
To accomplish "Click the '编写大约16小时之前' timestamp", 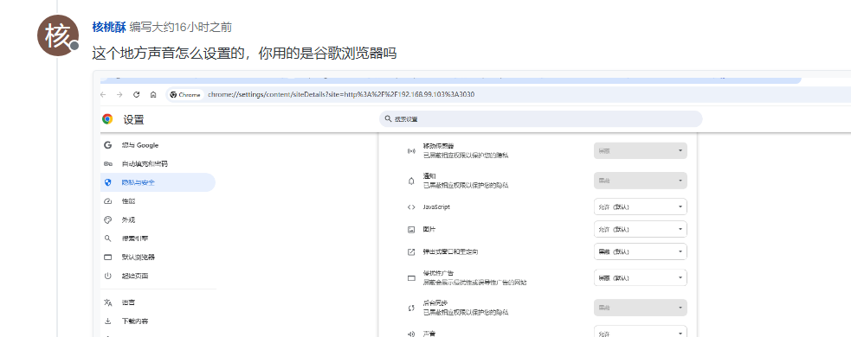I will click(x=181, y=27).
